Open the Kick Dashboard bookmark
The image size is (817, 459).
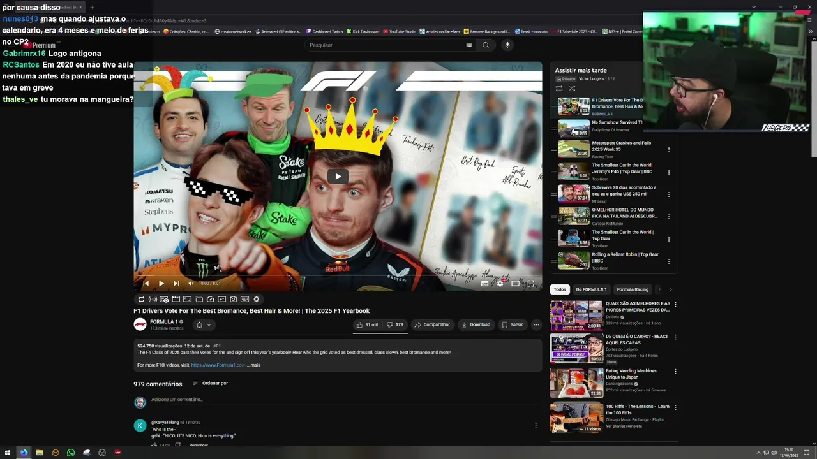363,31
